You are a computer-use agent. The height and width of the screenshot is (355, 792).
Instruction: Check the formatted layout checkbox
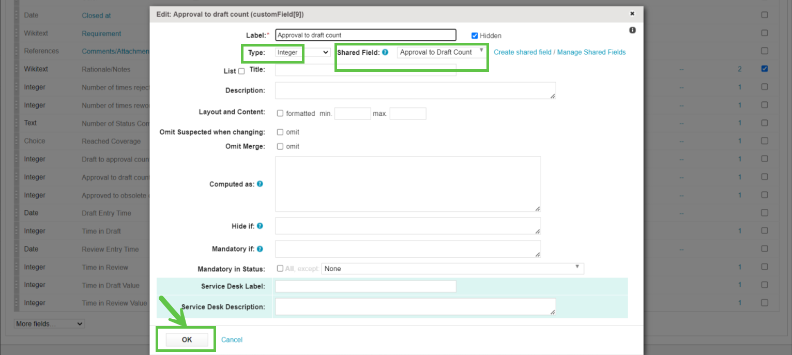(x=280, y=113)
